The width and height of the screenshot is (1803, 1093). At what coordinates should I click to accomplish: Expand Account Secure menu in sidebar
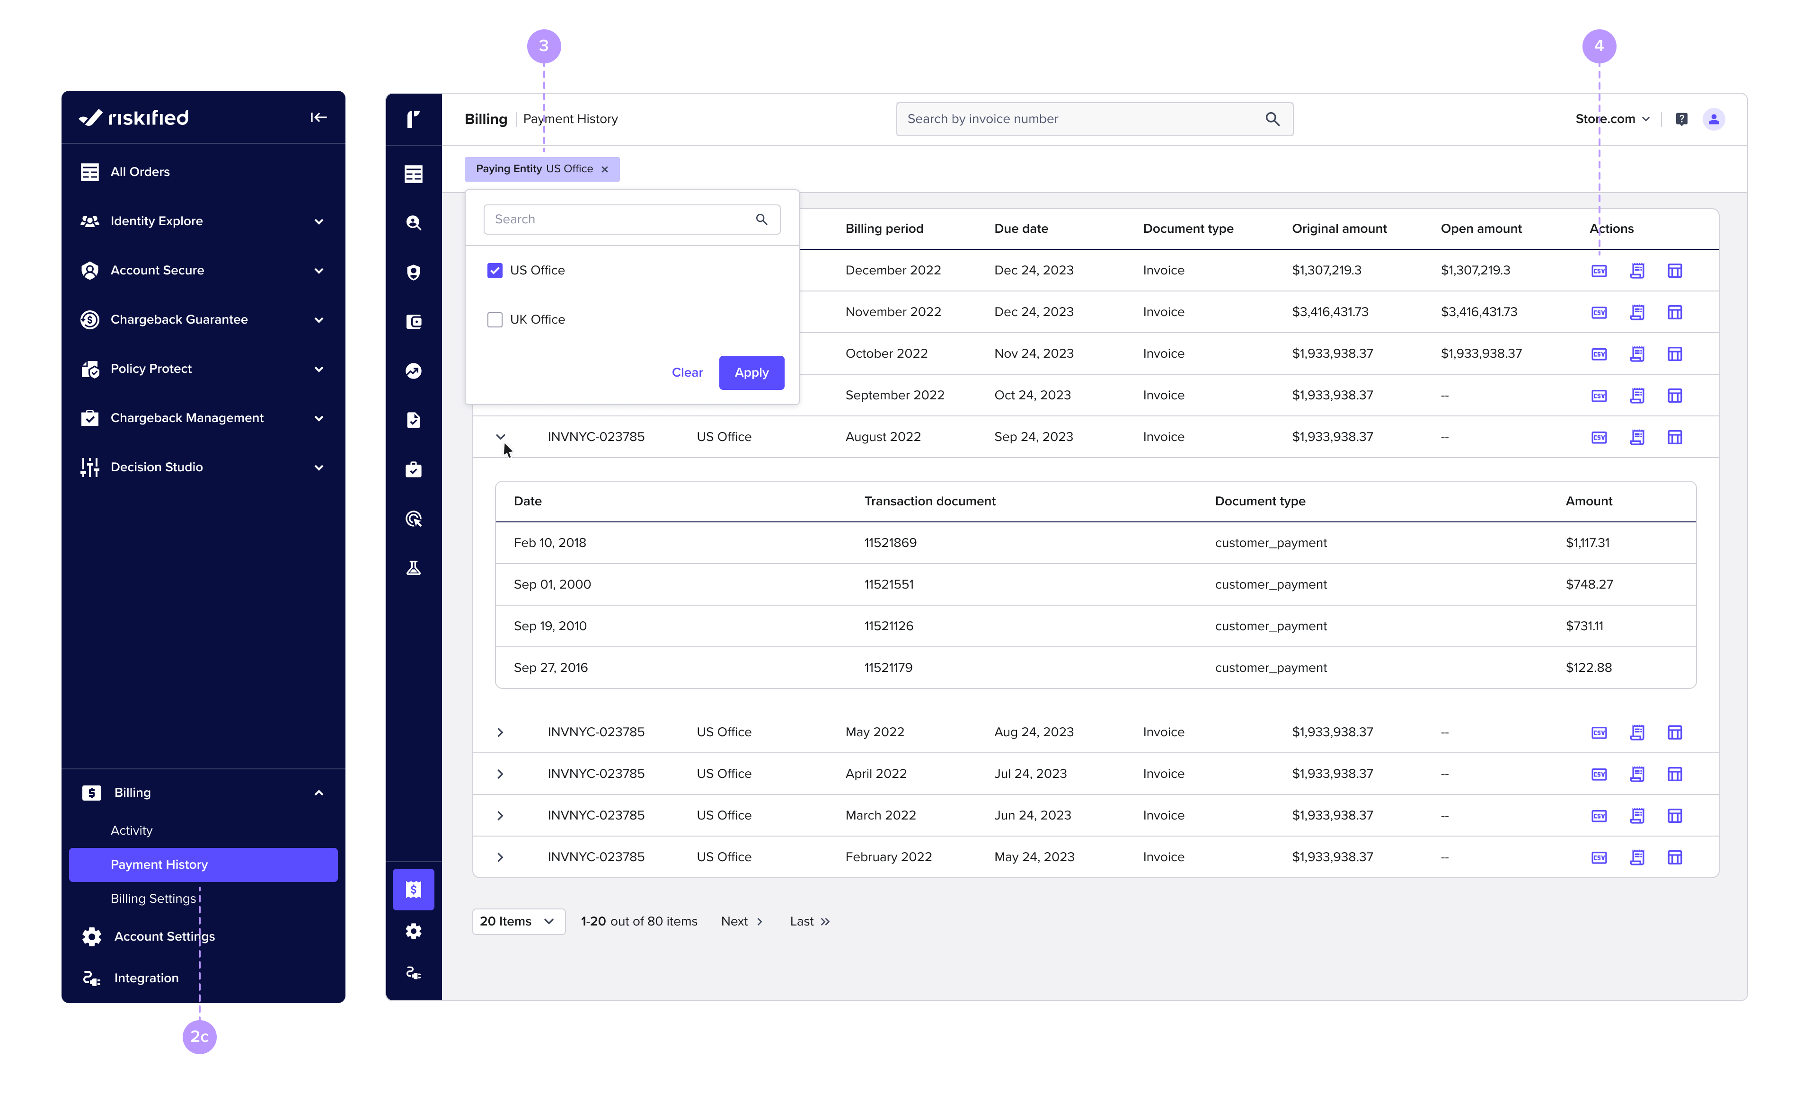click(x=318, y=271)
